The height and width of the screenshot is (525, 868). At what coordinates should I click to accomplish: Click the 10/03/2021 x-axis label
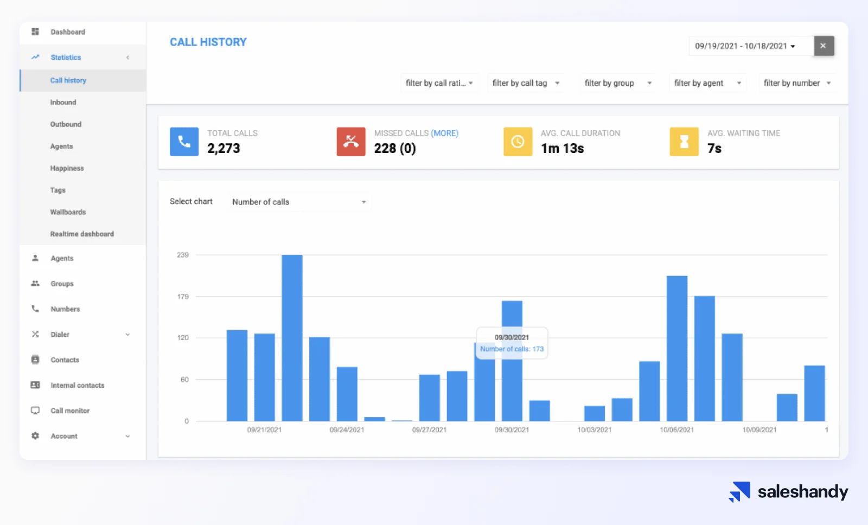coord(594,430)
